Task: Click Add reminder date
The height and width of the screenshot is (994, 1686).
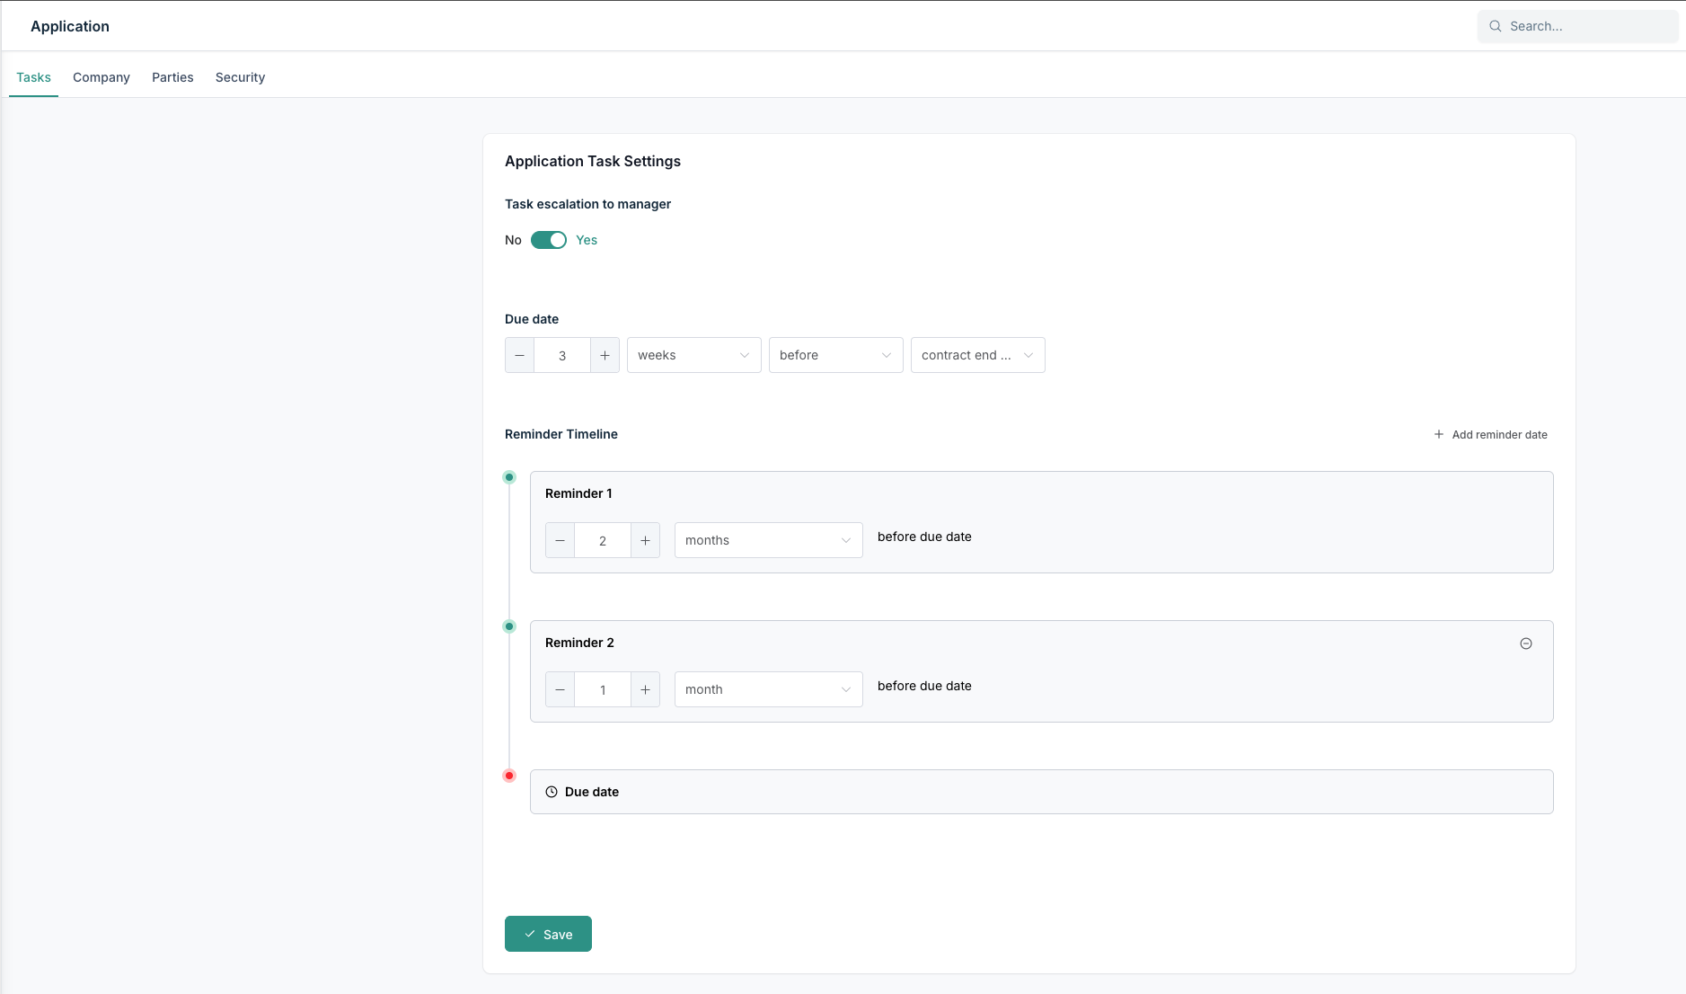Action: (1490, 434)
